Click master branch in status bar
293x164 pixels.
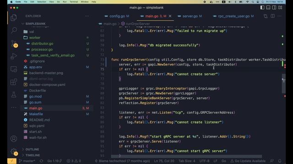pos(27,161)
